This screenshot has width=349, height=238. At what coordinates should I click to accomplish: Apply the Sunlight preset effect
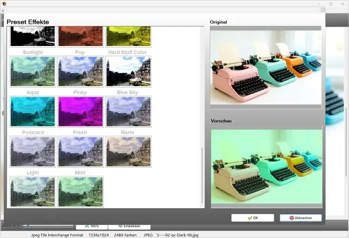coord(32,72)
